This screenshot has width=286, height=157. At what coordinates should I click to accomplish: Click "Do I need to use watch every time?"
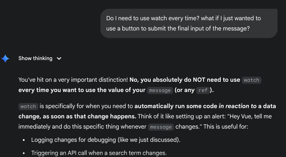pyautogui.click(x=153, y=18)
